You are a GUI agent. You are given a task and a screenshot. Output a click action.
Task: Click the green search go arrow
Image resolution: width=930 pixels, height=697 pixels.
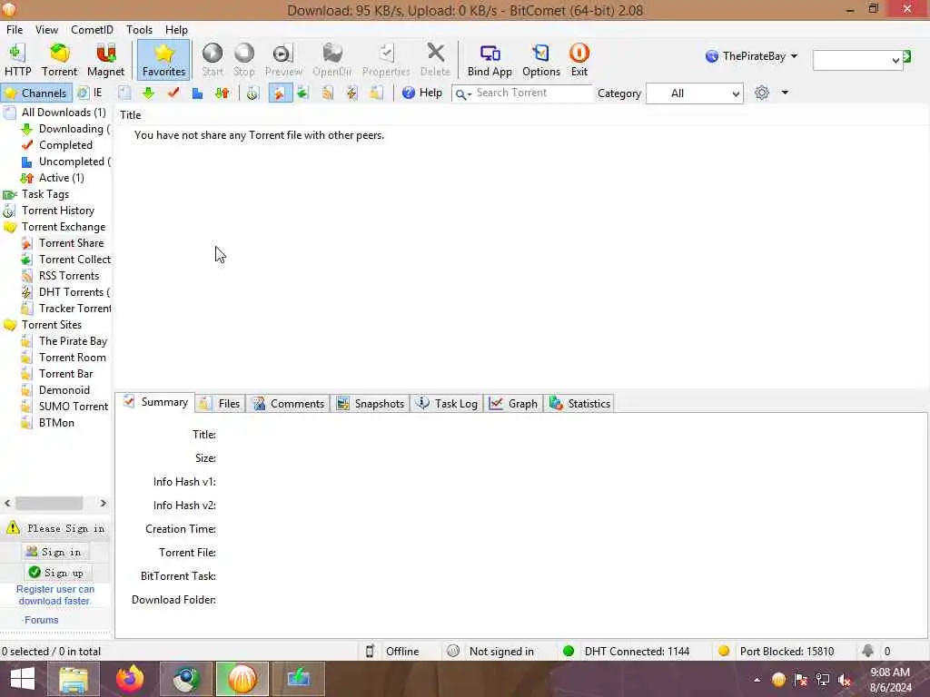(x=907, y=57)
